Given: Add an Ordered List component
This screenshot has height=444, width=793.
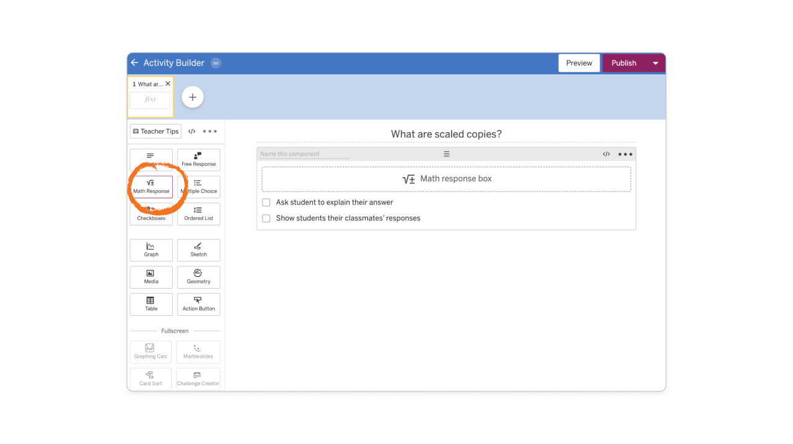Looking at the screenshot, I should (198, 214).
